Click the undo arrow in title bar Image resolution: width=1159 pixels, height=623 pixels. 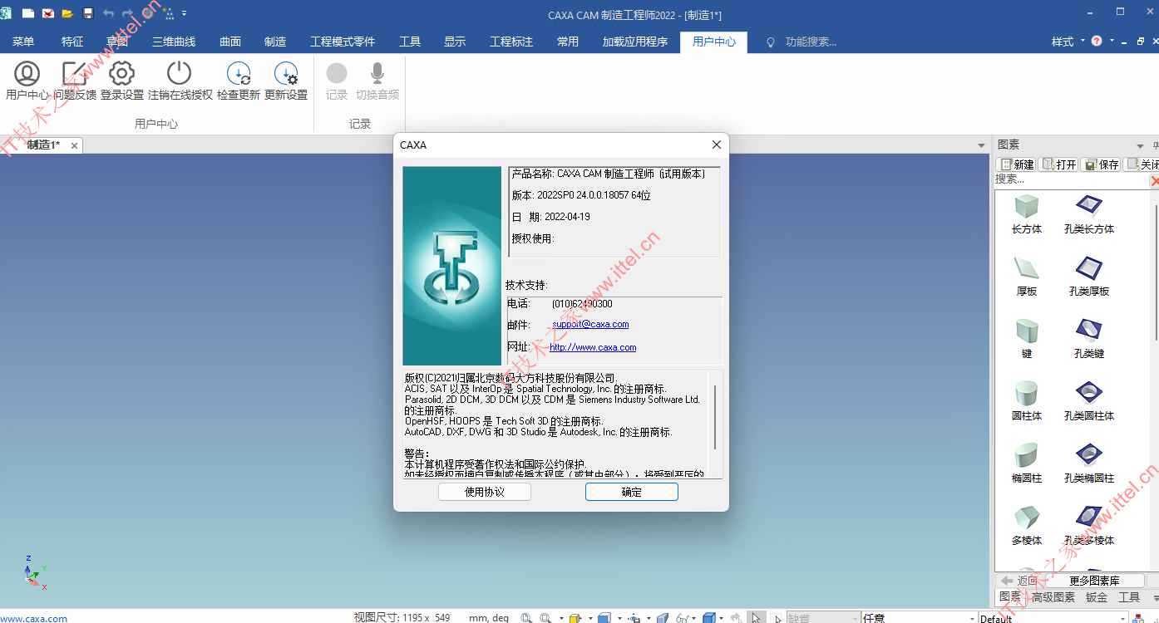tap(109, 13)
